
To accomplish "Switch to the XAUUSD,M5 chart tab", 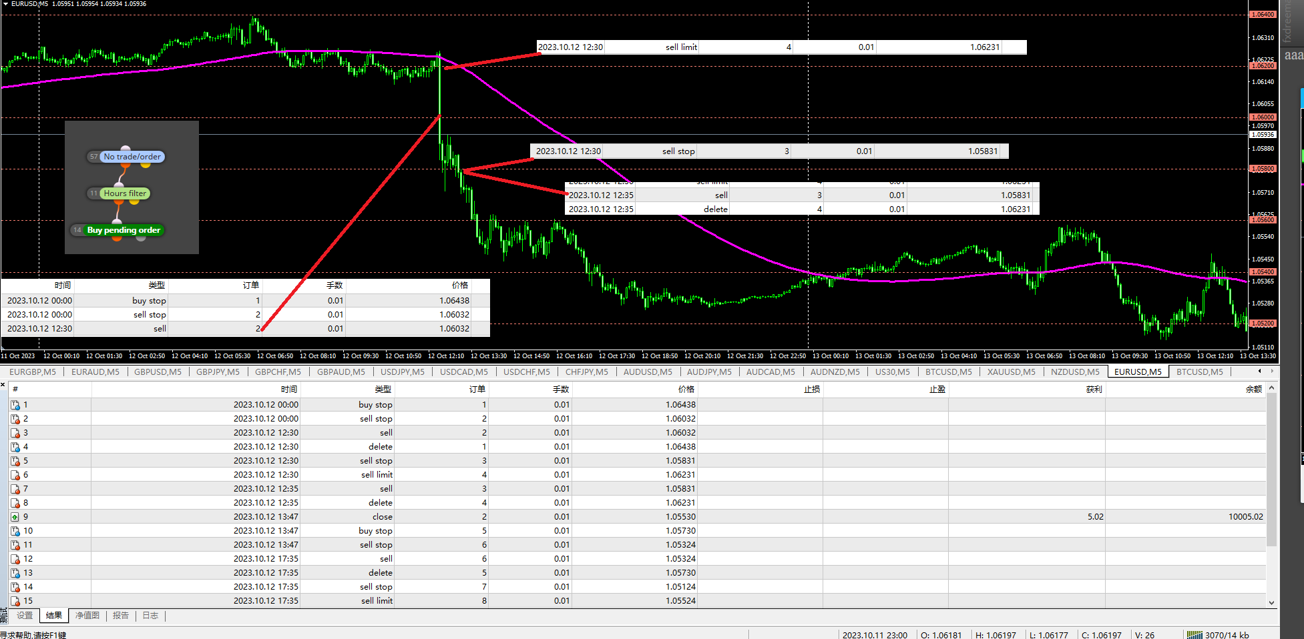I will click(x=1011, y=372).
